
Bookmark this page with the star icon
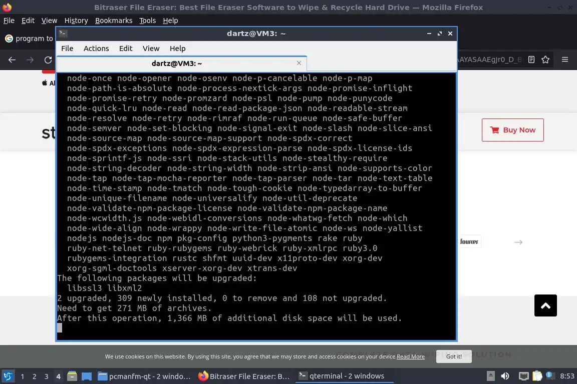(x=545, y=59)
